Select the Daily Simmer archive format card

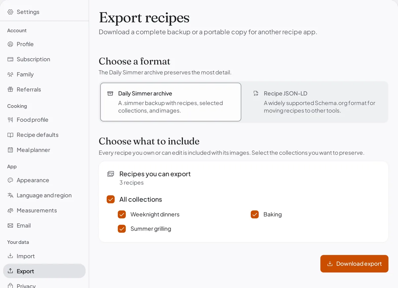pos(170,102)
